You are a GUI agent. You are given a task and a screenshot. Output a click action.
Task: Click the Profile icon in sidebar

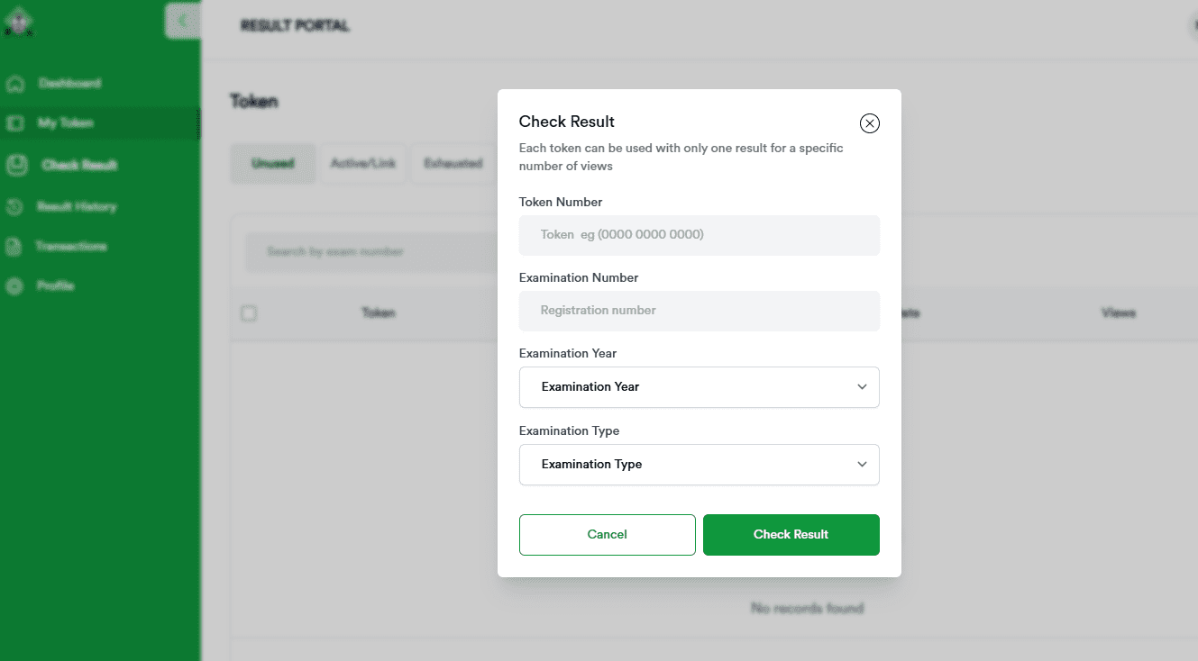pos(14,286)
